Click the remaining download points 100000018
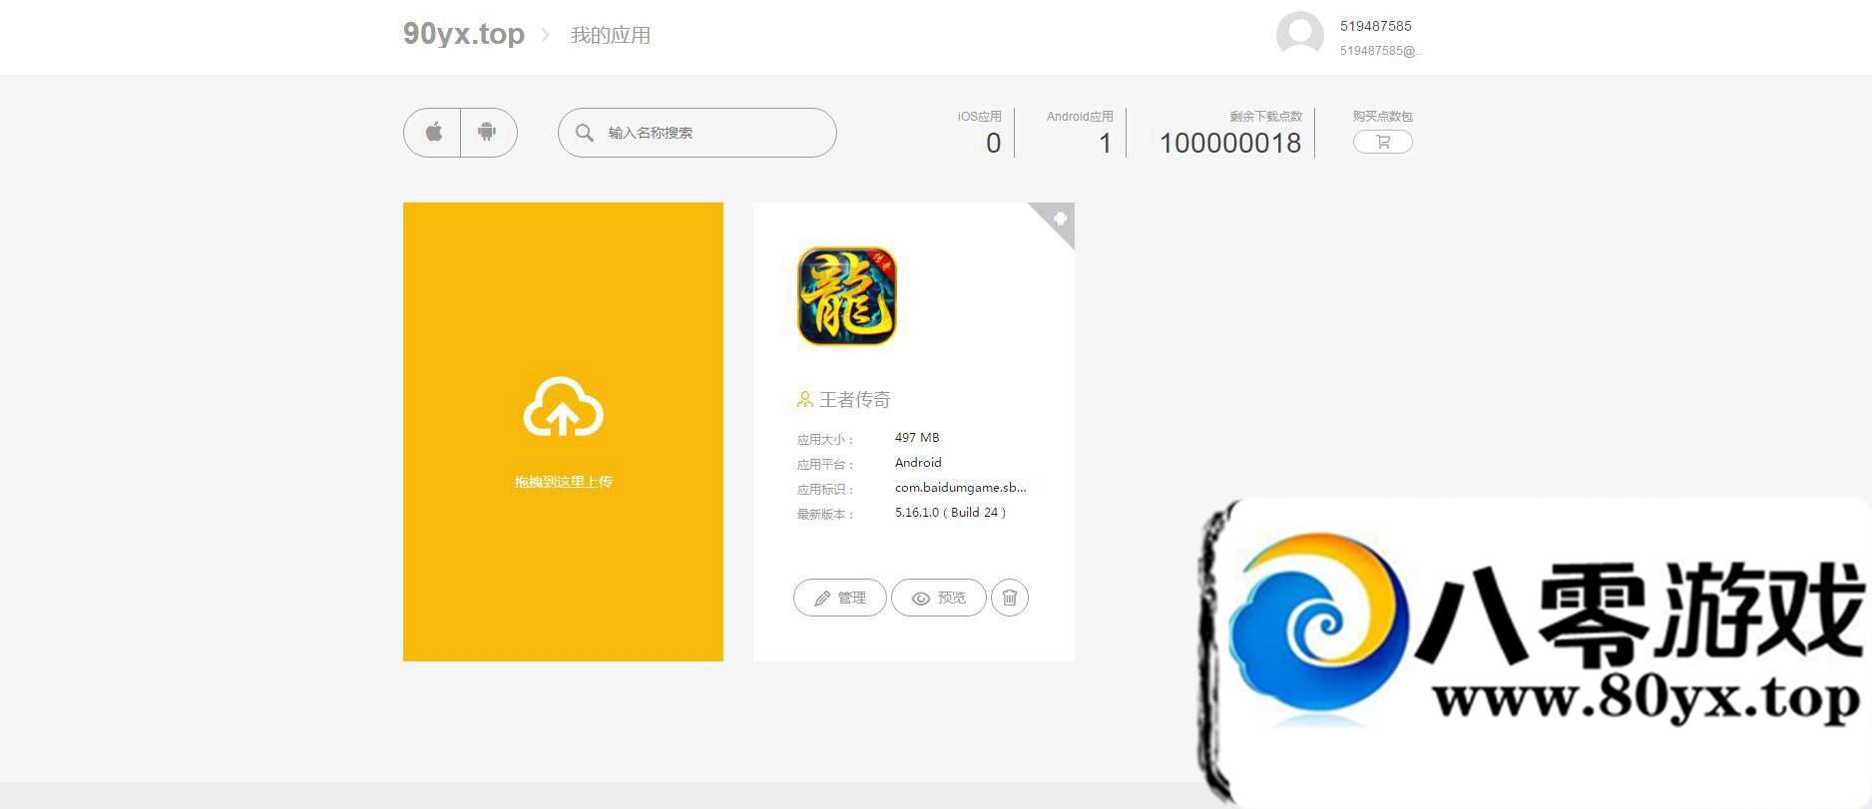This screenshot has width=1872, height=809. [1229, 144]
